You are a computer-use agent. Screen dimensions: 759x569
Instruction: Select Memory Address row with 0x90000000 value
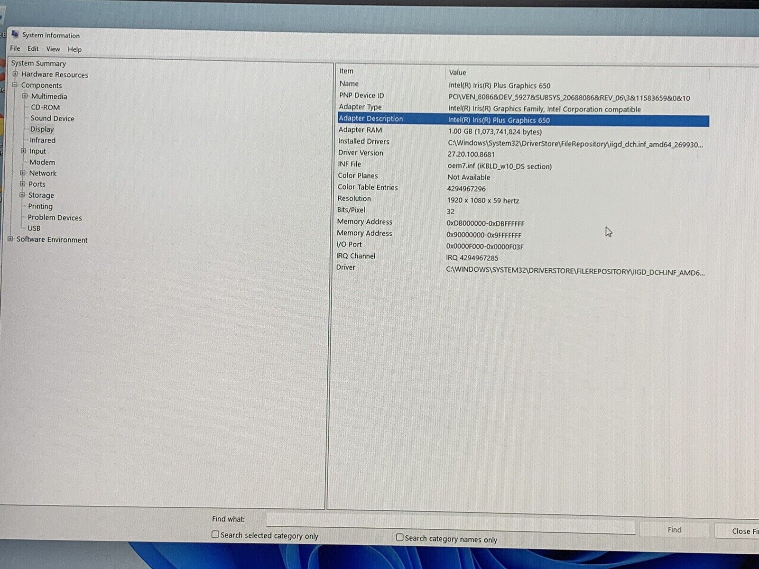pos(522,234)
